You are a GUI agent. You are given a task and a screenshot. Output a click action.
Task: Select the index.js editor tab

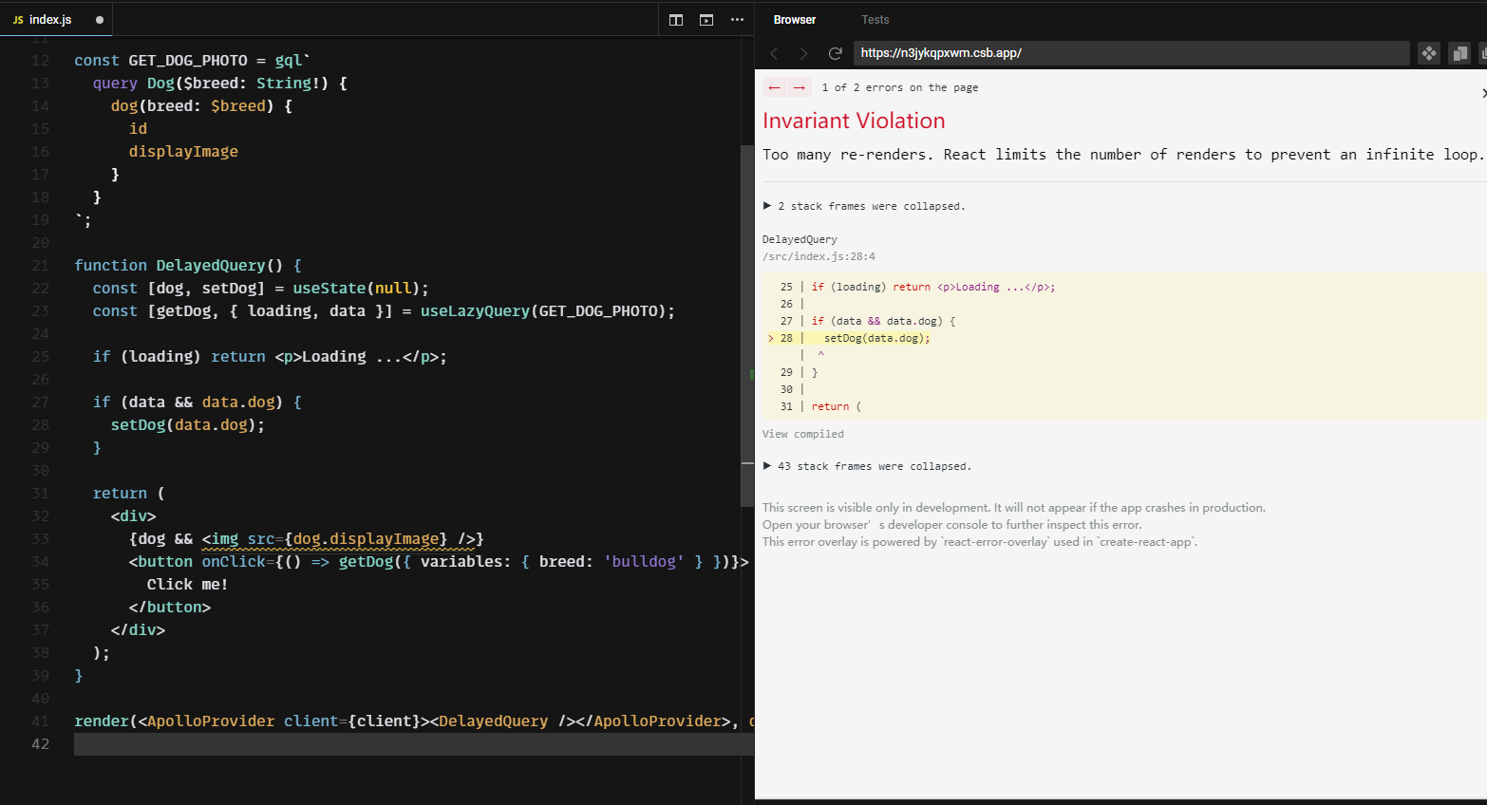(x=49, y=20)
